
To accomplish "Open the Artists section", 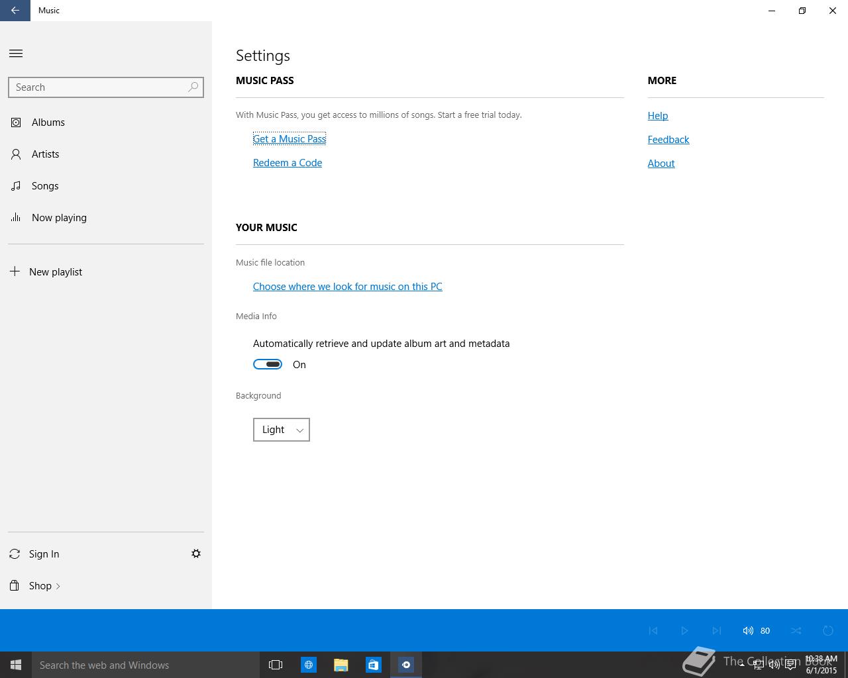I will tap(106, 154).
